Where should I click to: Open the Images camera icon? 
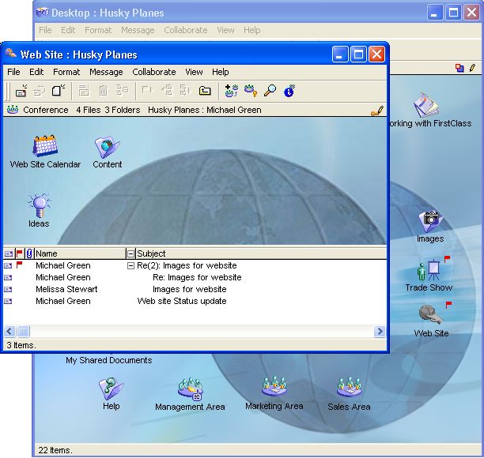pos(429,221)
